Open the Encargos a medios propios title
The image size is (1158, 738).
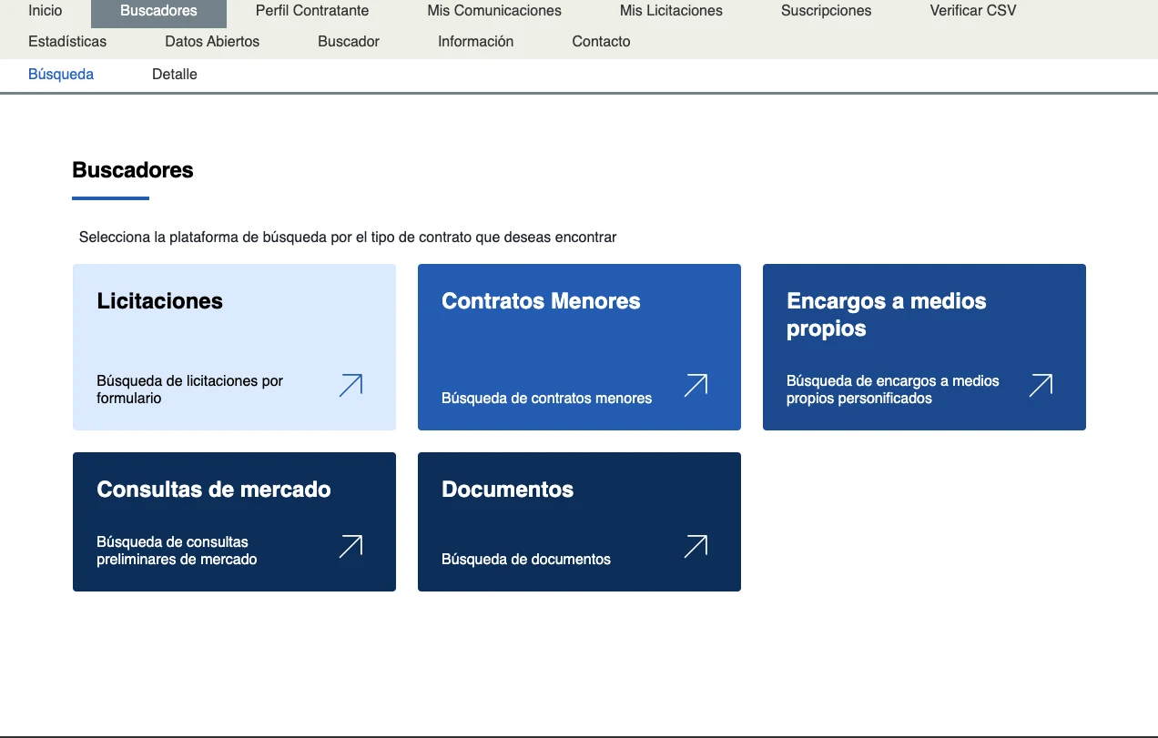[x=887, y=315]
